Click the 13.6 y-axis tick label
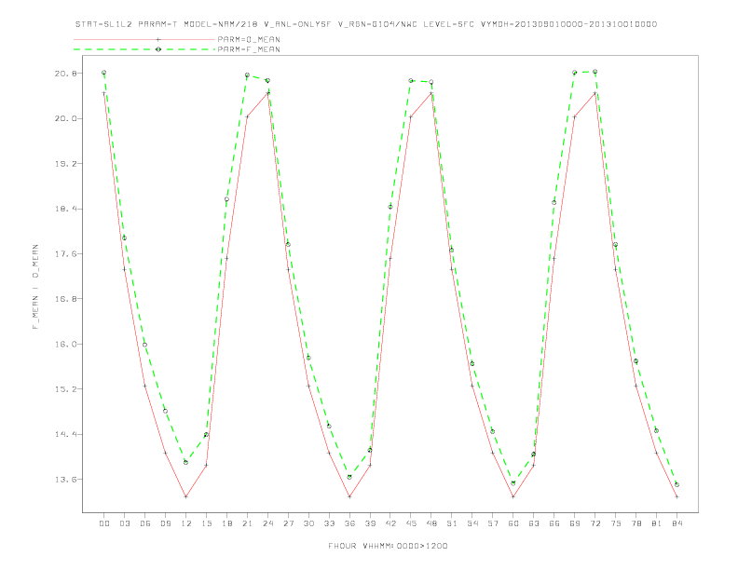Image resolution: width=738 pixels, height=570 pixels. pyautogui.click(x=66, y=480)
